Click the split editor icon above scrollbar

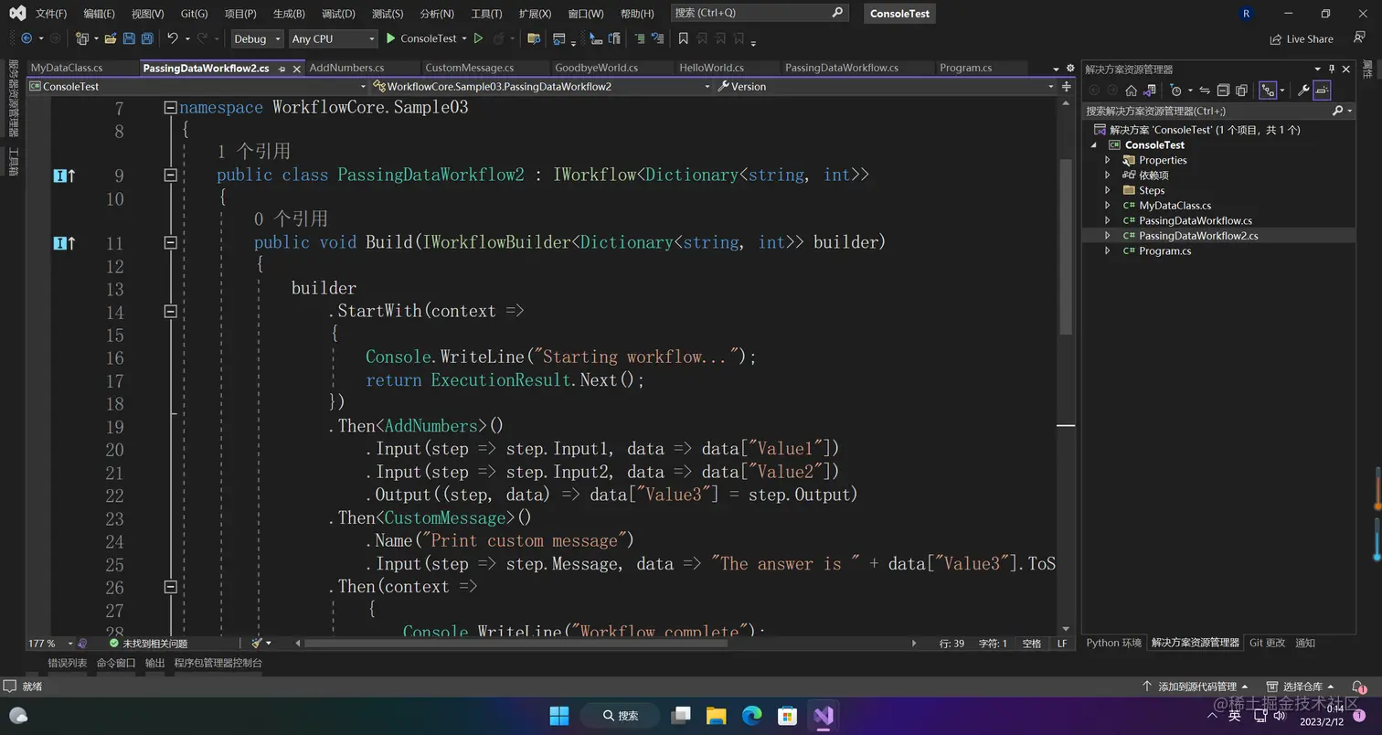(1067, 86)
